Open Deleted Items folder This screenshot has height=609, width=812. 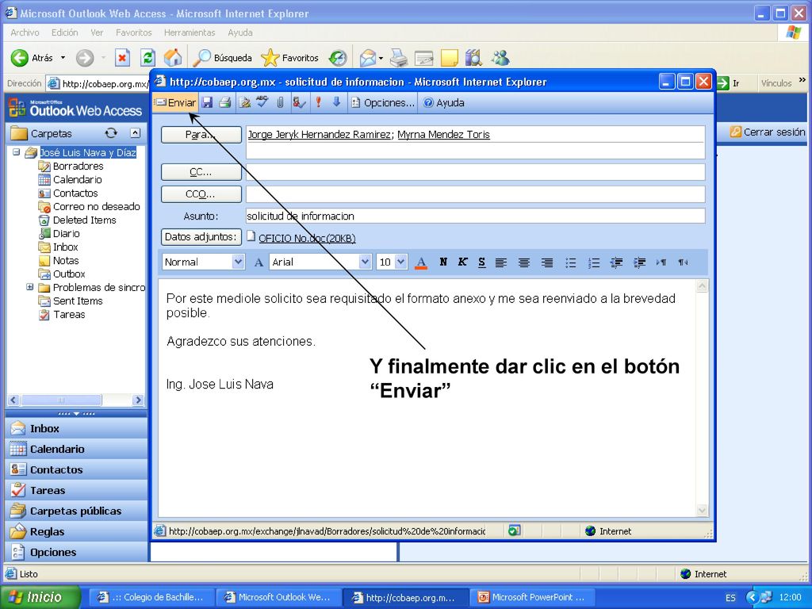tap(84, 220)
